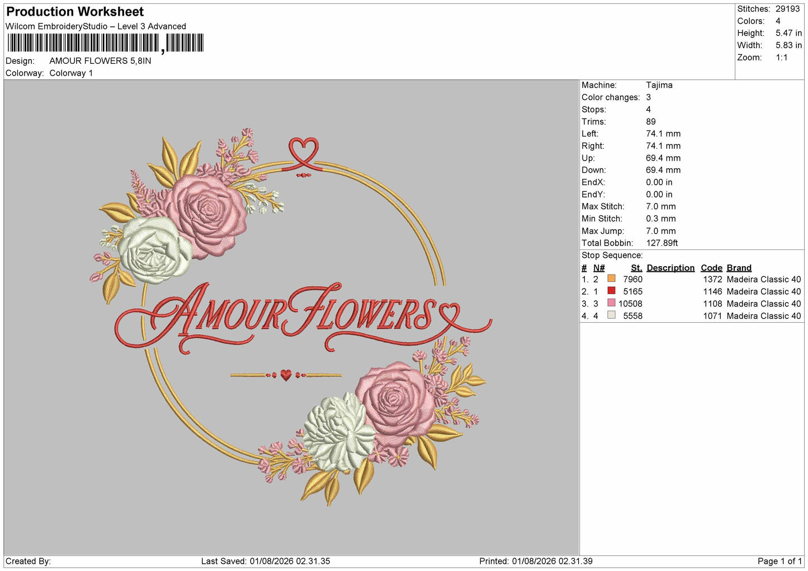Click Madeira Classic 40 brand in row 1
Image resolution: width=808 pixels, height=571 pixels.
coord(764,279)
